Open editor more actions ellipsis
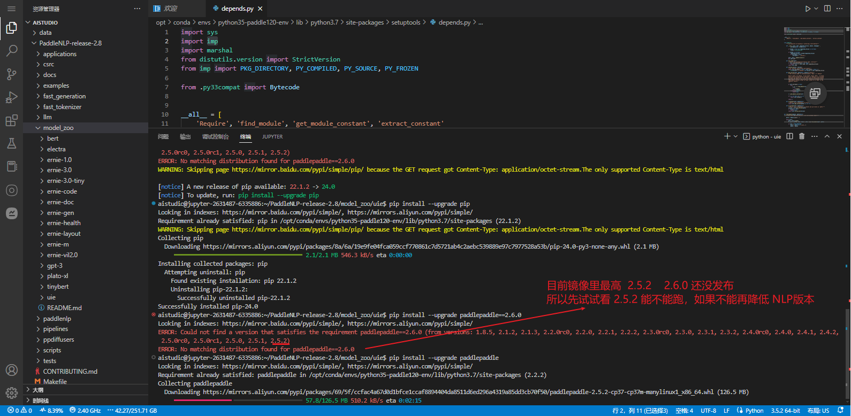 (840, 9)
